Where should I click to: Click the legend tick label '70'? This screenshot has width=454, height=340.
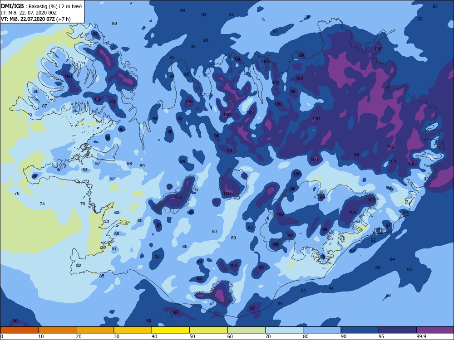click(268, 336)
